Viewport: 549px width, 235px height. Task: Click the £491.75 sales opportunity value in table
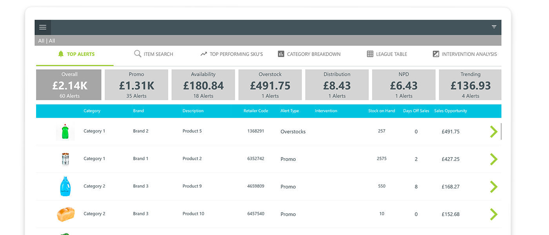[451, 132]
